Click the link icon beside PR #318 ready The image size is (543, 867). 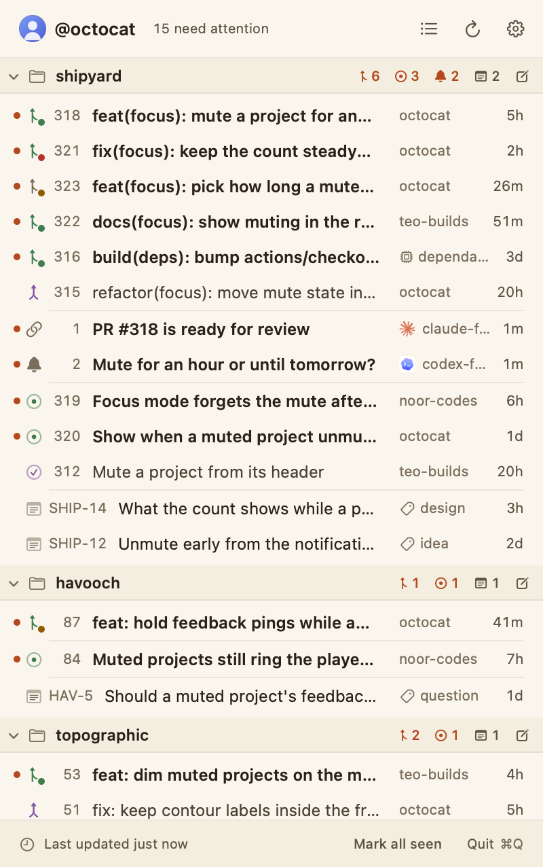click(x=34, y=330)
